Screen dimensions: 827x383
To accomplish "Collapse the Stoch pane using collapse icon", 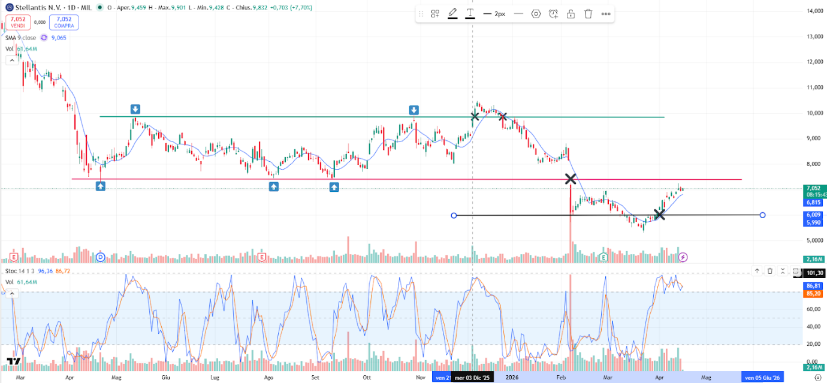I will (x=783, y=271).
